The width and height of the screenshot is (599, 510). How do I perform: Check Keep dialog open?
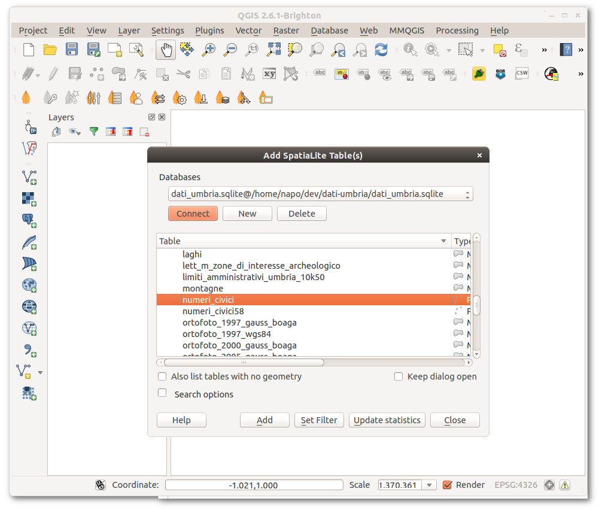click(x=399, y=377)
